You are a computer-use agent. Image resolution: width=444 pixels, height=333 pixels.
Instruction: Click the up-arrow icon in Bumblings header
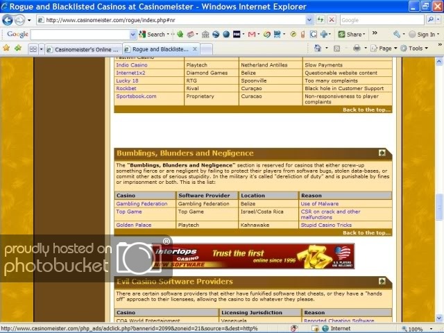(x=382, y=153)
